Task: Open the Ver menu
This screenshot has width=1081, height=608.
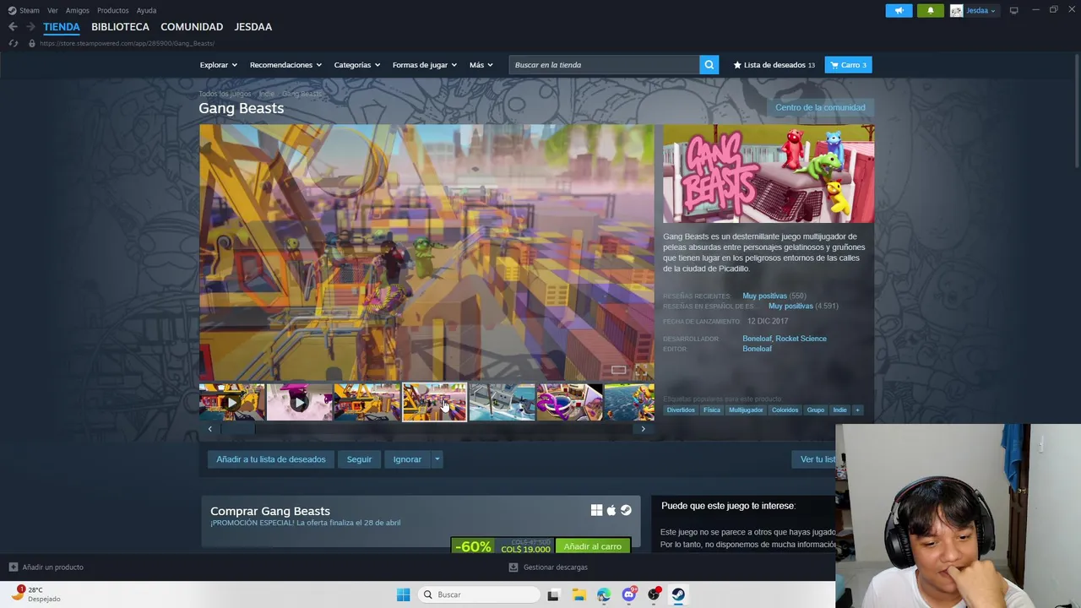Action: tap(52, 10)
